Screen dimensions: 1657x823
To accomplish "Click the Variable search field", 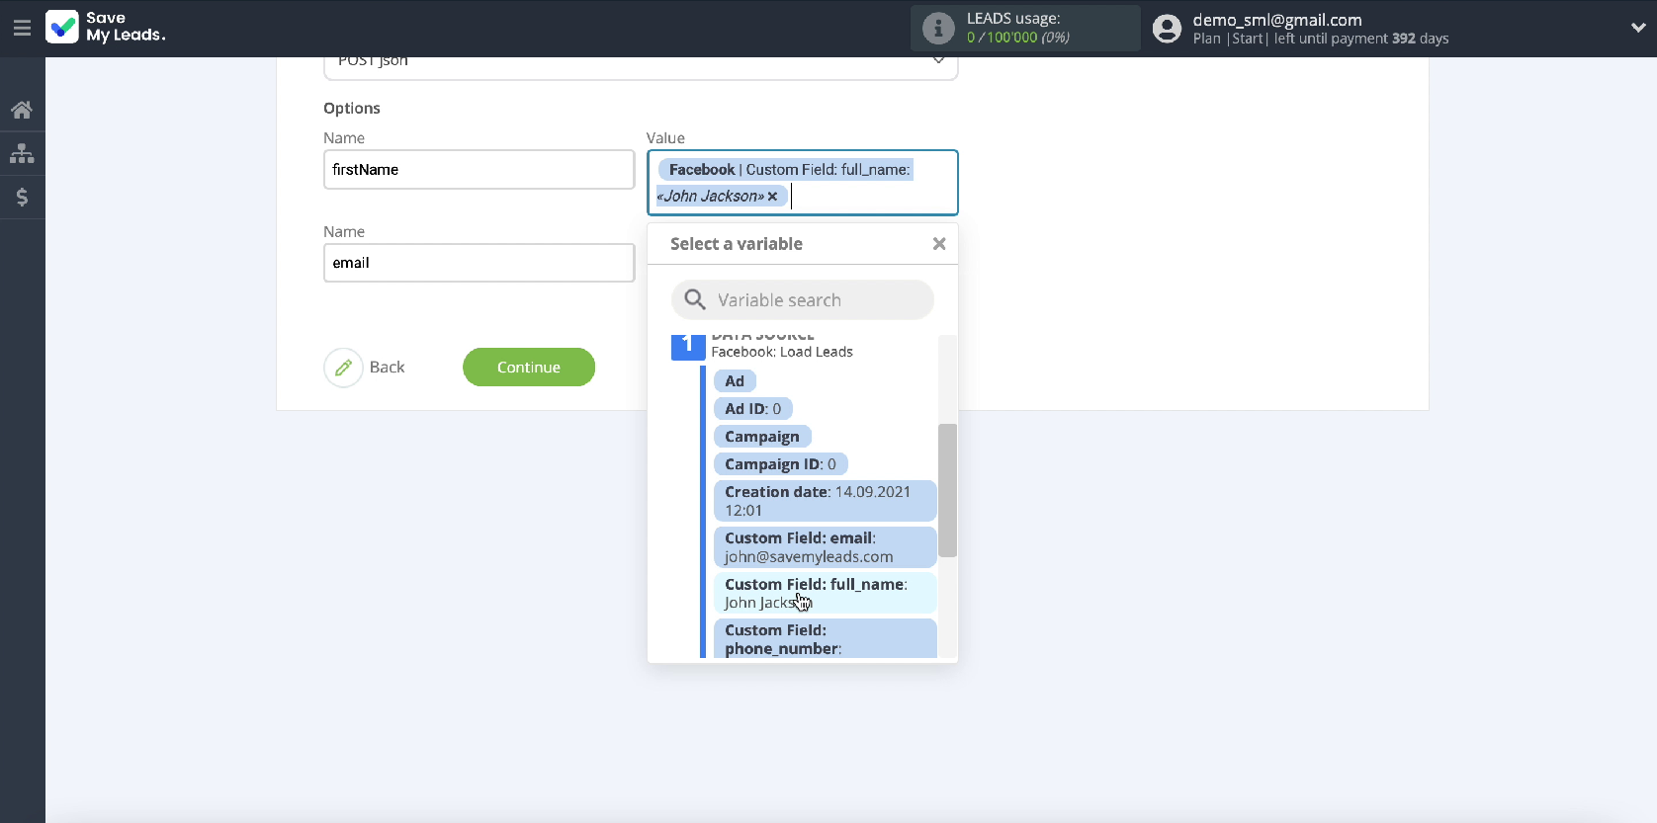I will pos(803,300).
